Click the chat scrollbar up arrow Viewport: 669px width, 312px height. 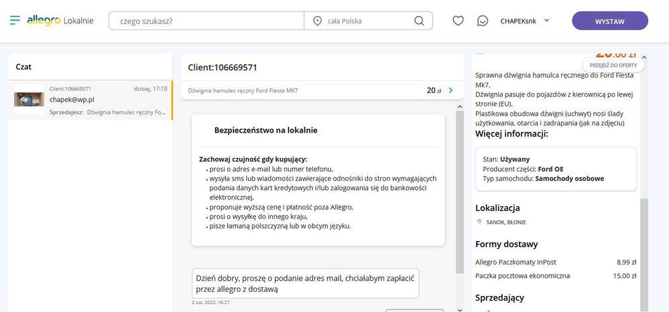[x=459, y=106]
